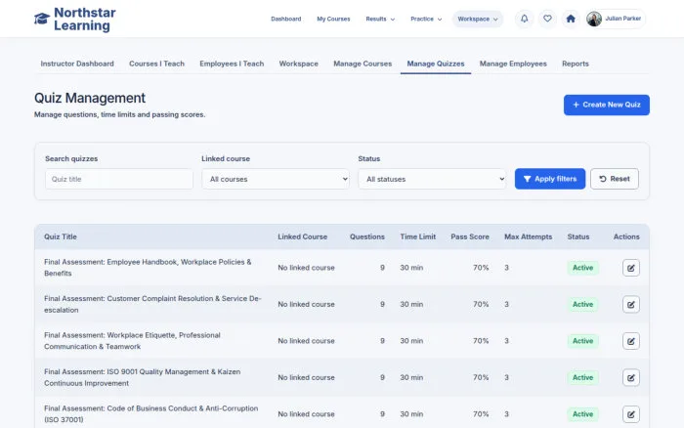Image resolution: width=684 pixels, height=428 pixels.
Task: Edit the Employee Handbook assessment quiz
Action: pos(631,268)
